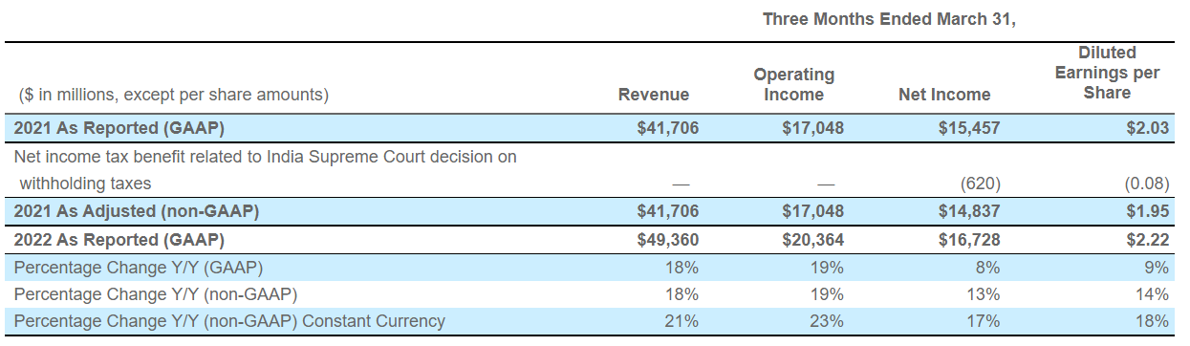Click the $49,360 revenue value
The height and width of the screenshot is (346, 1190).
click(x=667, y=239)
